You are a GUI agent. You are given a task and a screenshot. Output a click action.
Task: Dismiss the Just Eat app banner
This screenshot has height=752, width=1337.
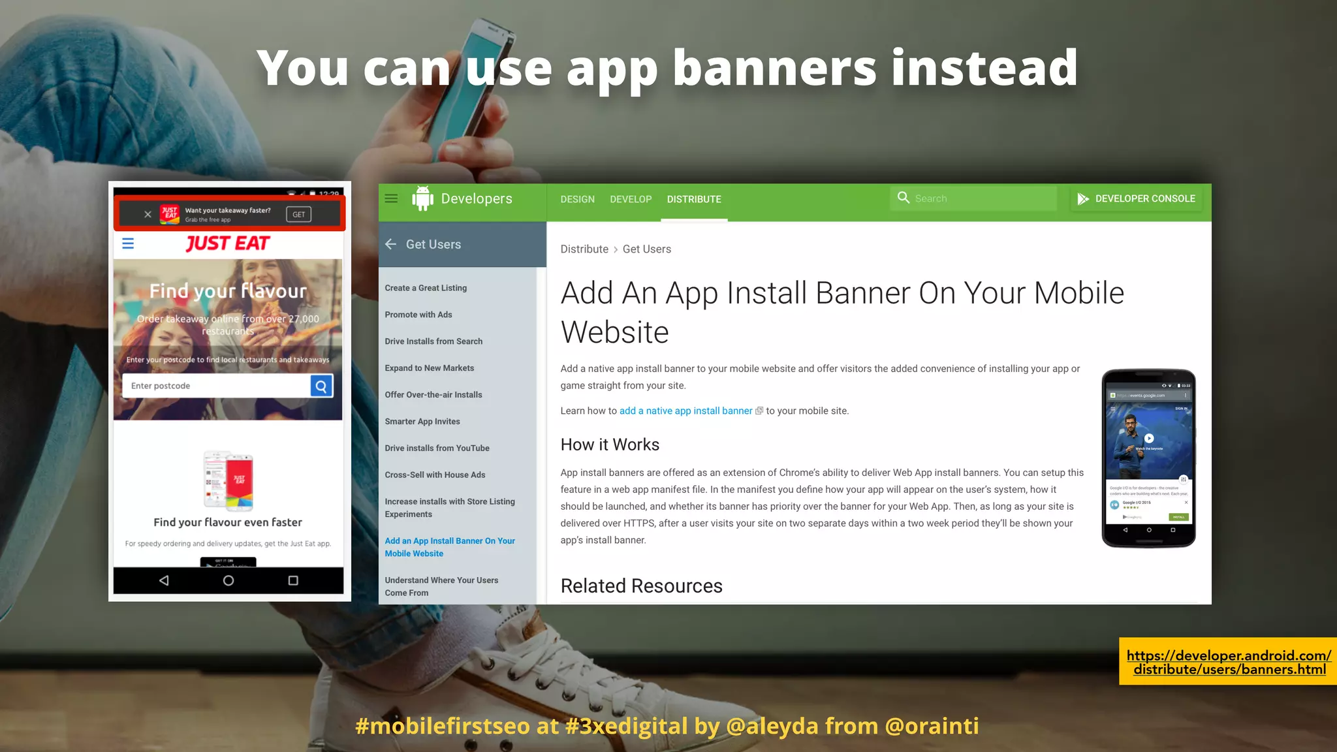tap(148, 214)
